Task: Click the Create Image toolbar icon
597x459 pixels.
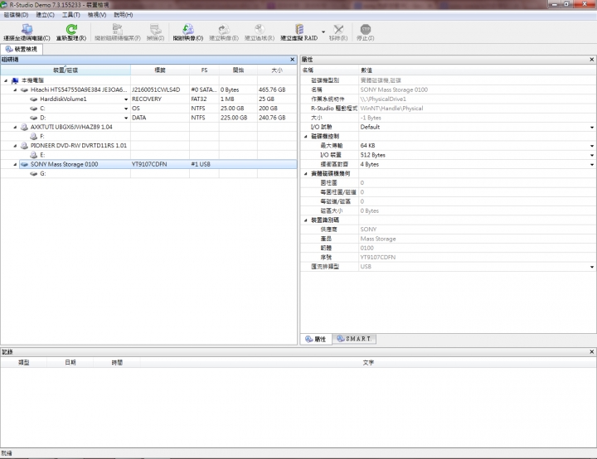Action: [x=224, y=29]
